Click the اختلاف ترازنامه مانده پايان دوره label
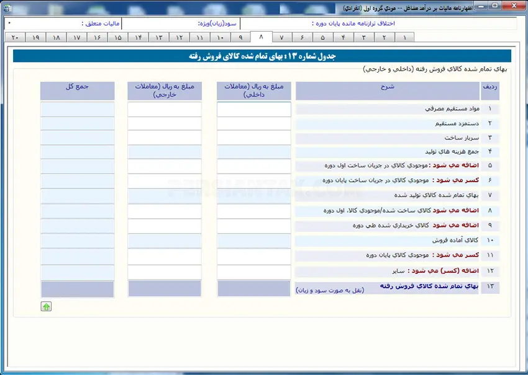This screenshot has width=528, height=375. (353, 24)
